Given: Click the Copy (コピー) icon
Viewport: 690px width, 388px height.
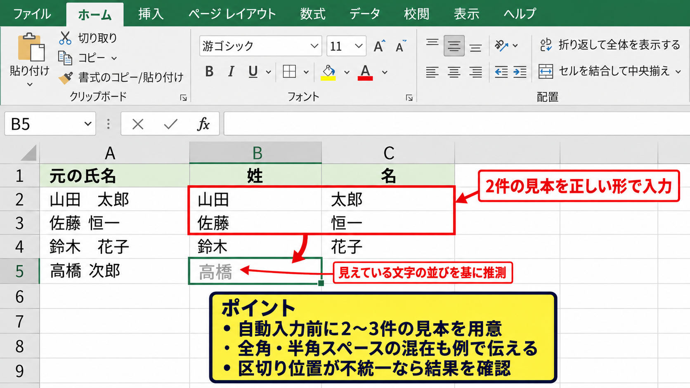Looking at the screenshot, I should pos(65,58).
